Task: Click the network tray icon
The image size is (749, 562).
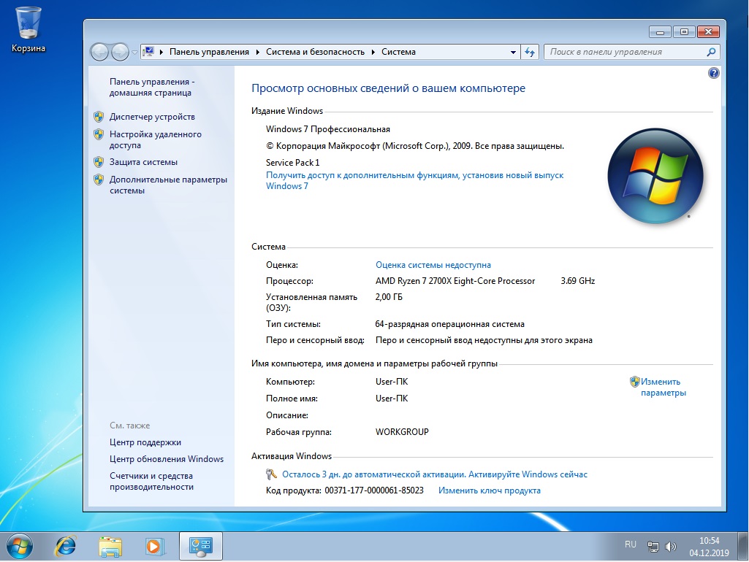Action: pos(653,546)
